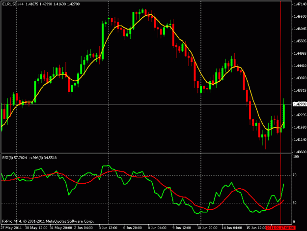Click the 31 May 20:00 time label
This screenshot has height=231, width=307.
click(x=61, y=228)
